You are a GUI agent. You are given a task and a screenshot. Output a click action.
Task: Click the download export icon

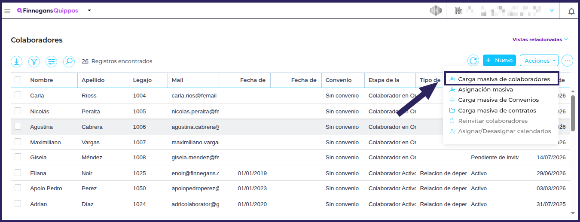point(16,61)
